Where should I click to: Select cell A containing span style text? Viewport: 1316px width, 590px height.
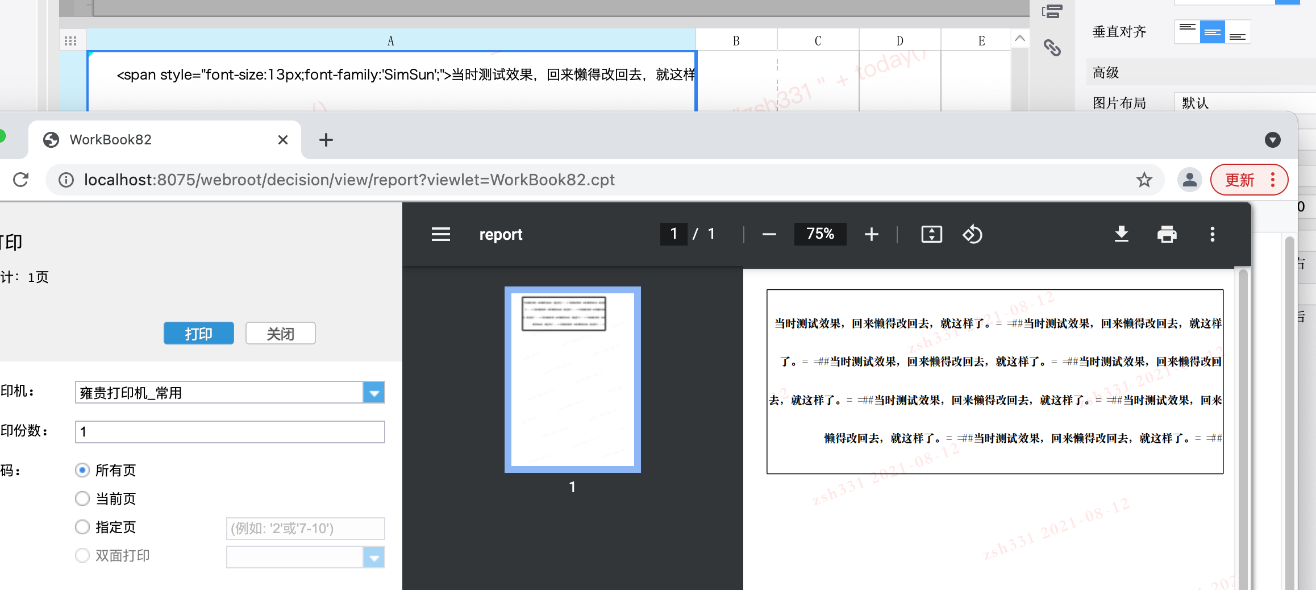click(392, 81)
